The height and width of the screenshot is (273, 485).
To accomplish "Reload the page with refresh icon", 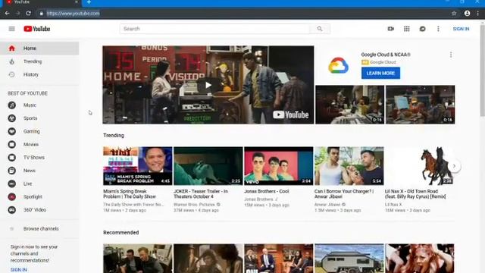I will point(29,14).
